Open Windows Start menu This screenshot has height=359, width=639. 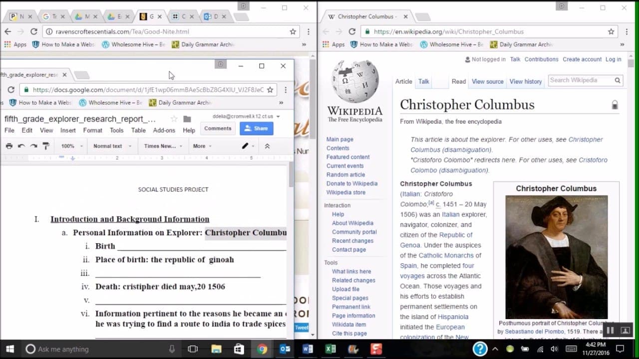pos(10,349)
